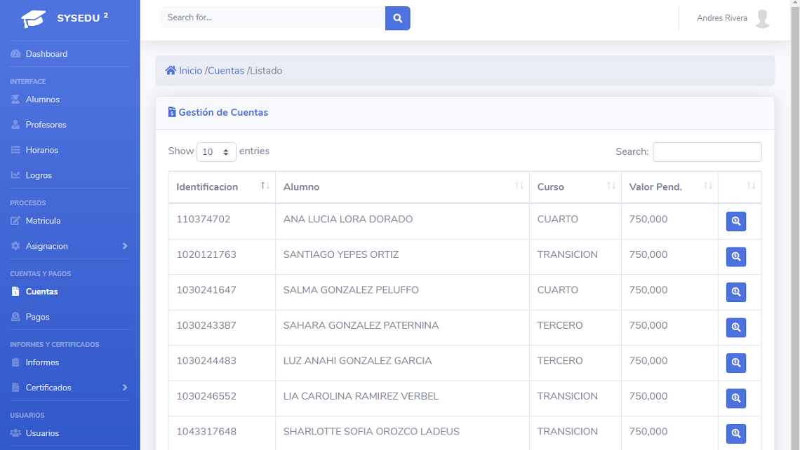Open the entries-per-page dropdown
800x450 pixels.
[x=216, y=152]
